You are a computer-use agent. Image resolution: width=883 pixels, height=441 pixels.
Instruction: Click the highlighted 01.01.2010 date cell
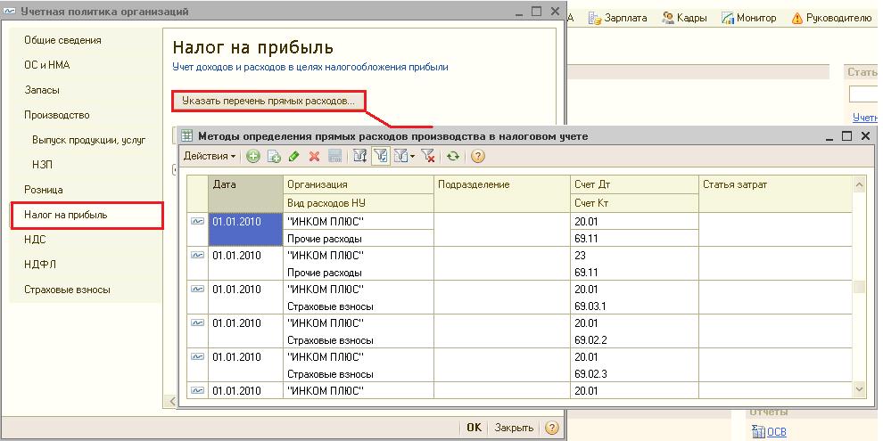[x=245, y=229]
